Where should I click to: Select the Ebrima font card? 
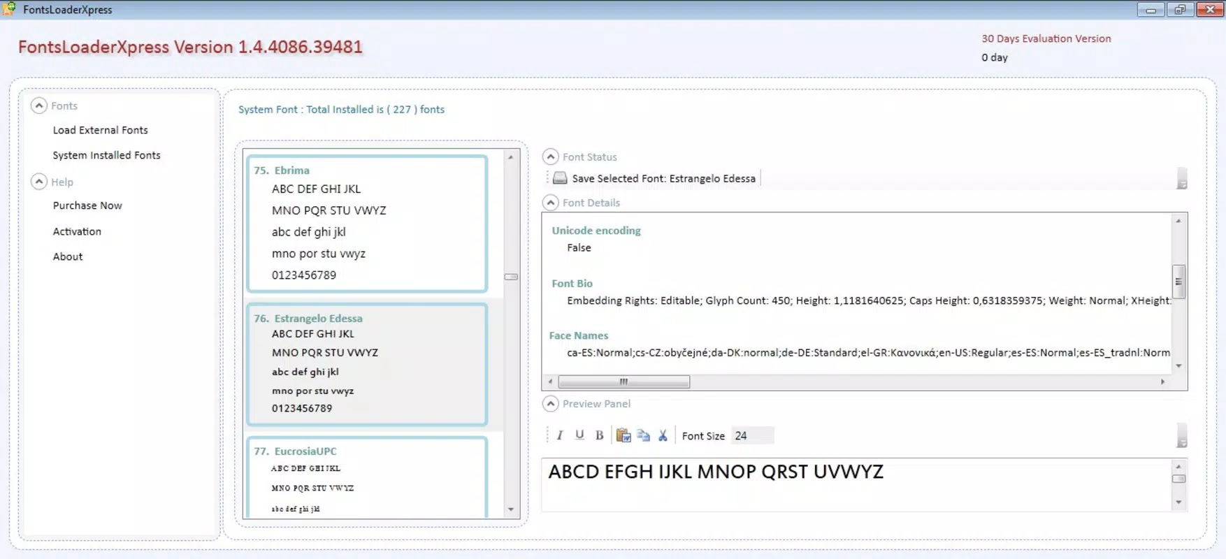[367, 224]
